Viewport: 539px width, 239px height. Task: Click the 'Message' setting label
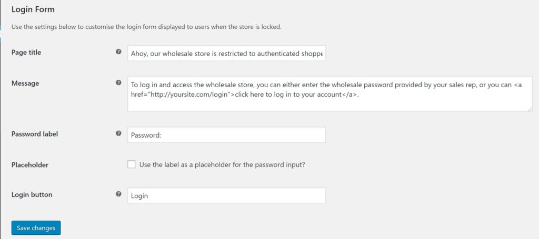(x=25, y=84)
